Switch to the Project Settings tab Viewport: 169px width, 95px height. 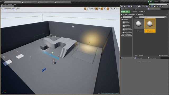(29, 2)
